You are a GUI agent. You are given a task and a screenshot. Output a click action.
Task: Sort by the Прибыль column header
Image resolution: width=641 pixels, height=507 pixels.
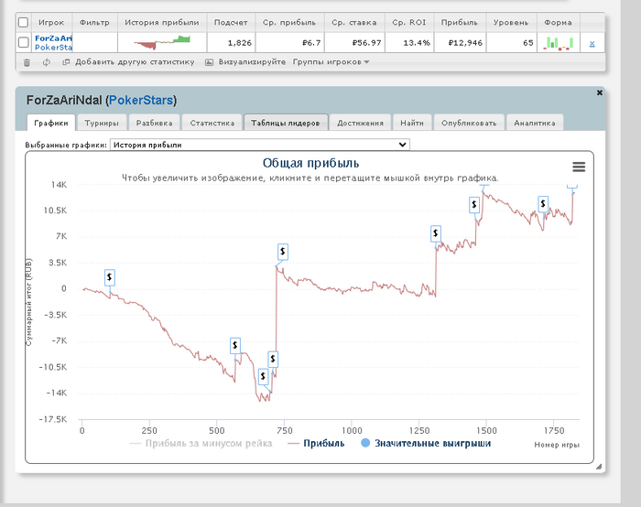click(x=460, y=23)
